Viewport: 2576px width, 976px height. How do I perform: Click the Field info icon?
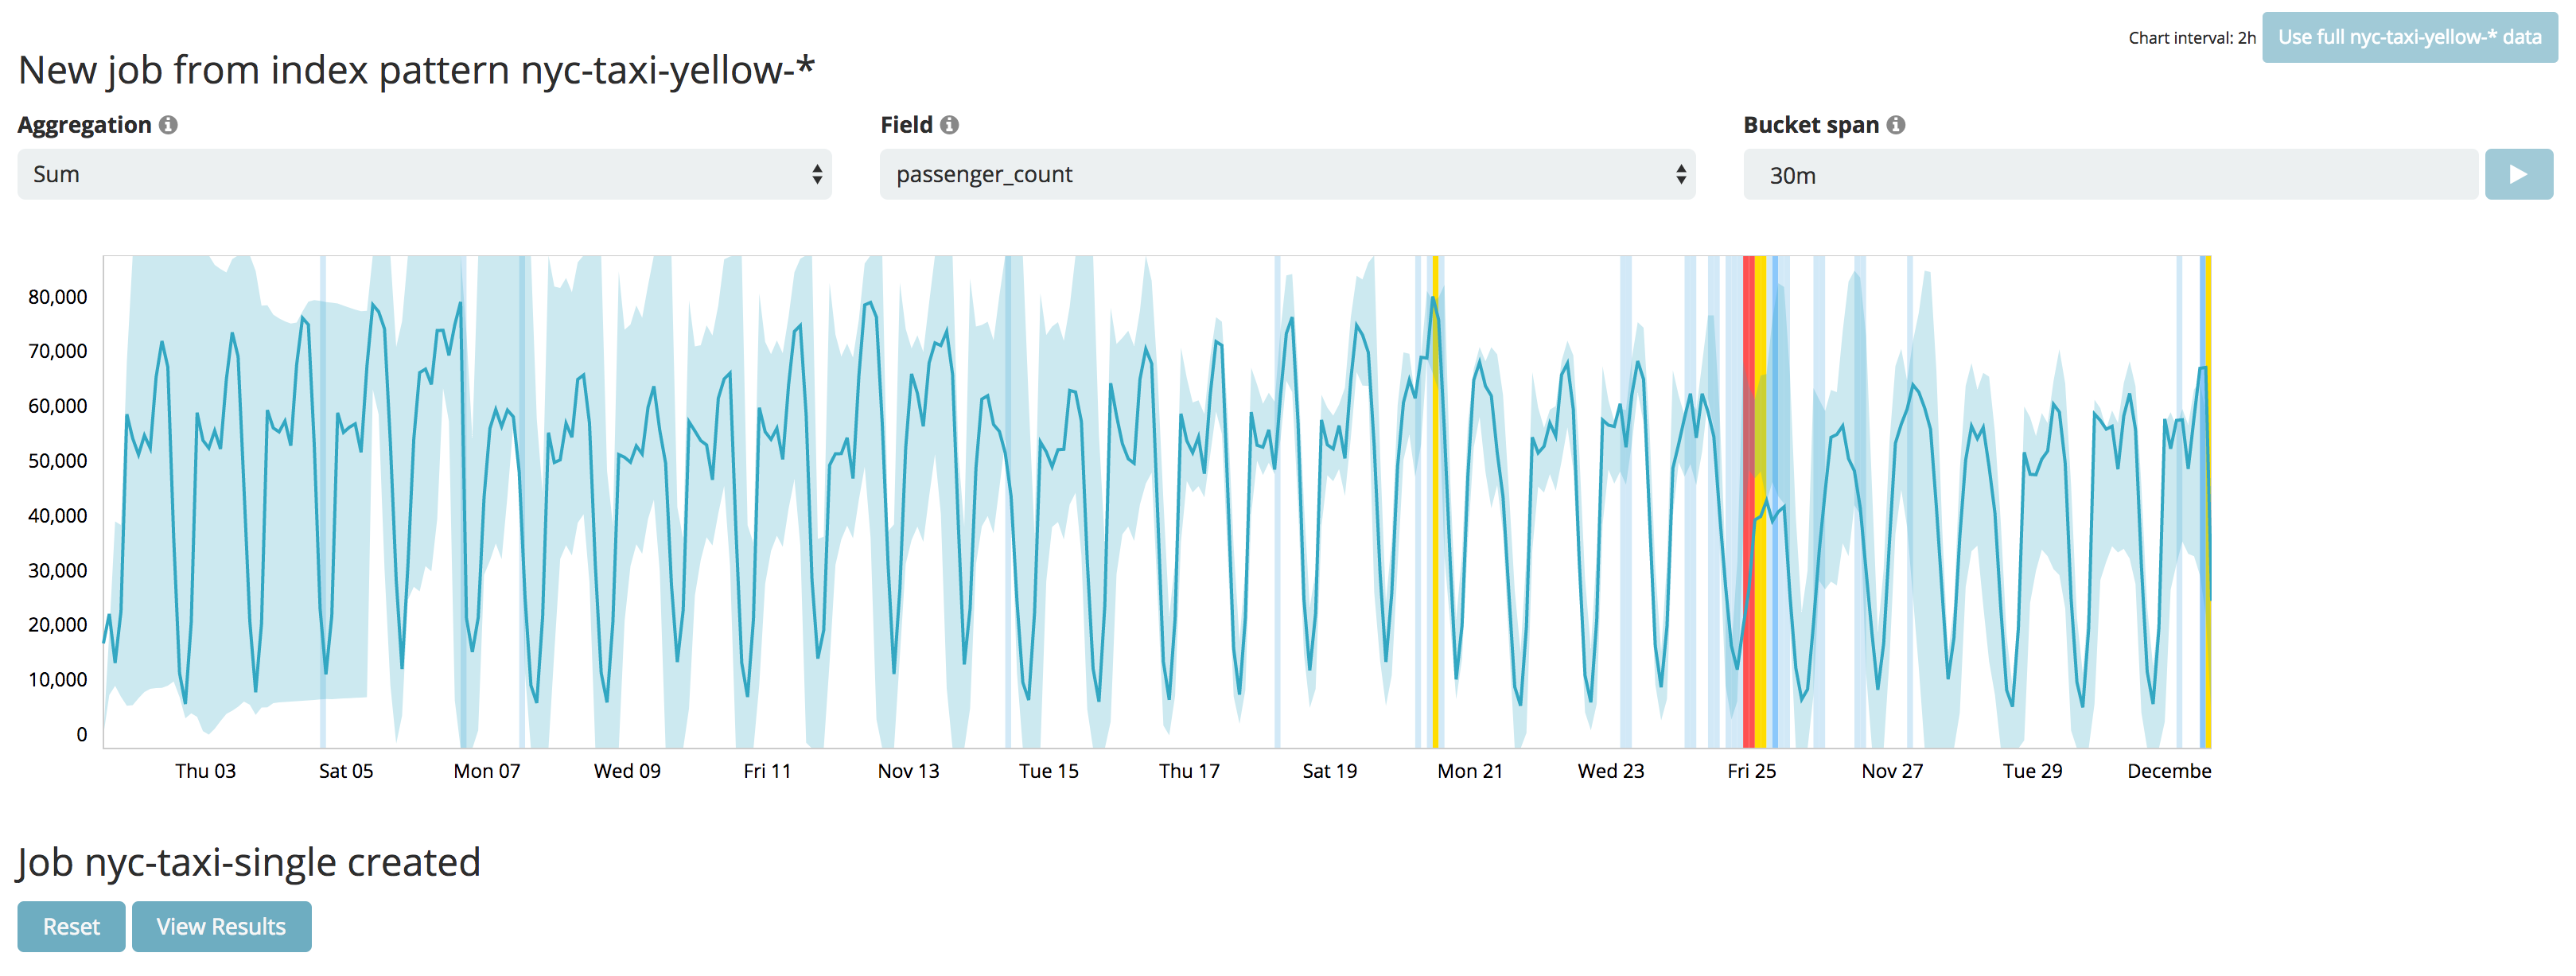pos(949,125)
